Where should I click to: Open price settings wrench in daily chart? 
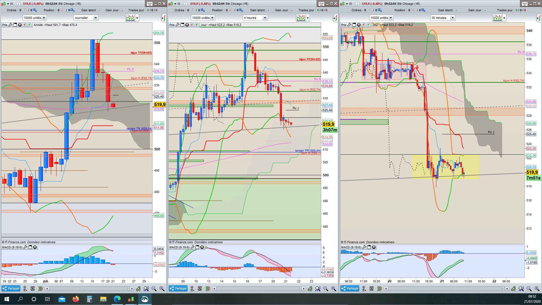(x=10, y=25)
